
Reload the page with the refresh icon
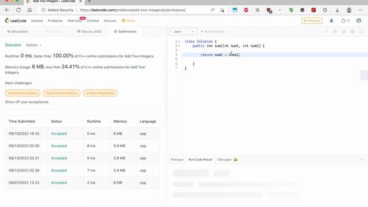click(x=18, y=10)
